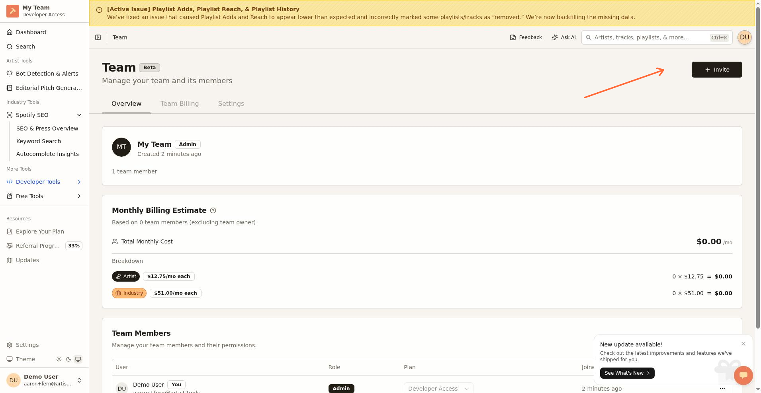Image resolution: width=761 pixels, height=393 pixels.
Task: Click the $12.75/mo each price tag
Action: [x=169, y=276]
